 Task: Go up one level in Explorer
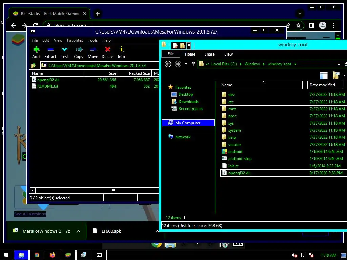(193, 64)
